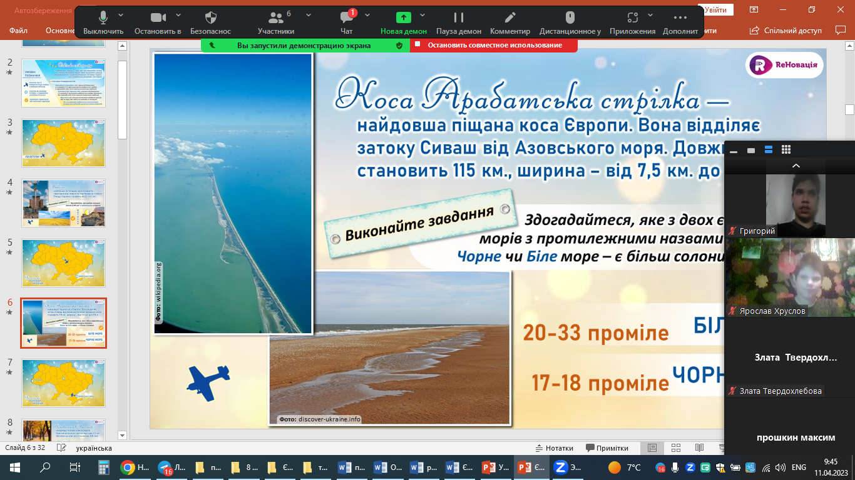Toggle Примітки comments in status bar
Image resolution: width=855 pixels, height=480 pixels.
[607, 448]
